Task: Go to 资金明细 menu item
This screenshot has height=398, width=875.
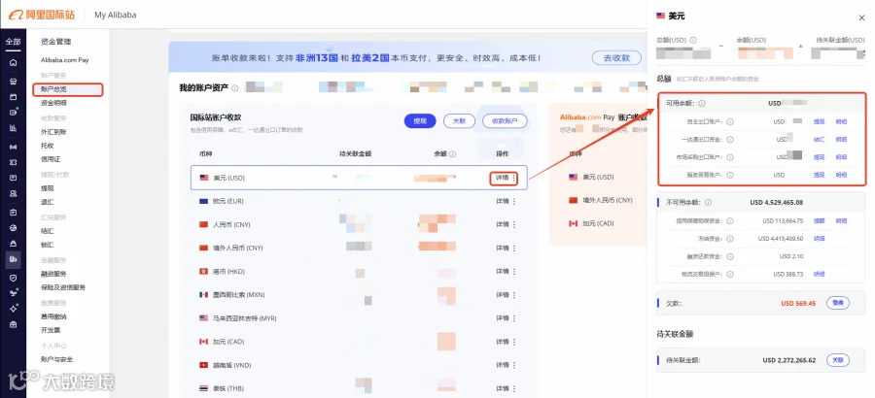Action: pos(53,103)
